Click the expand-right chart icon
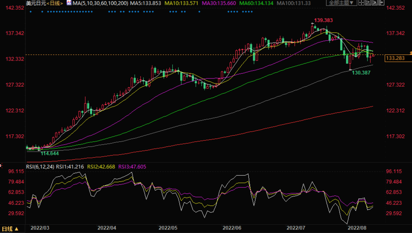This screenshot has height=233, width=412. pos(381,3)
